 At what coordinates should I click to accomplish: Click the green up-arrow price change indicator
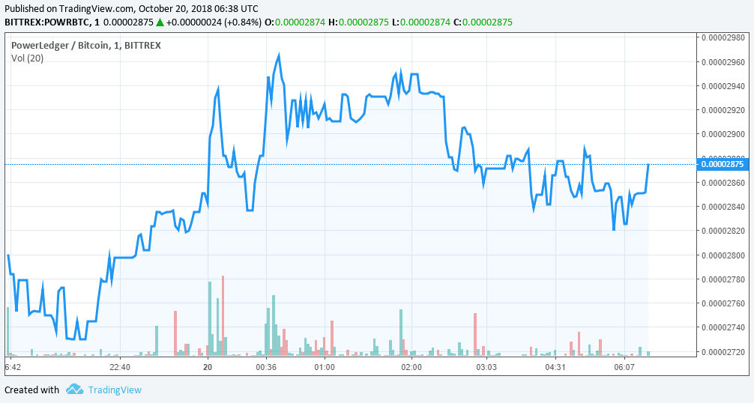point(160,22)
